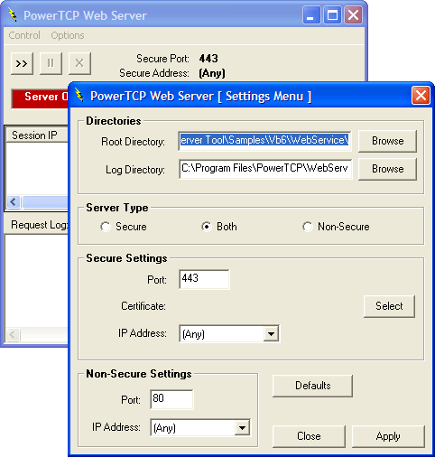Click Session list scroll left arrow
The height and width of the screenshot is (457, 435).
coord(14,202)
